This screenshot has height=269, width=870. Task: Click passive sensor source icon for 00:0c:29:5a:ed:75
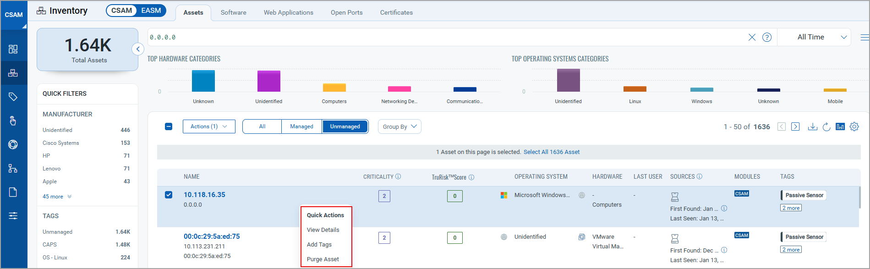[674, 239]
